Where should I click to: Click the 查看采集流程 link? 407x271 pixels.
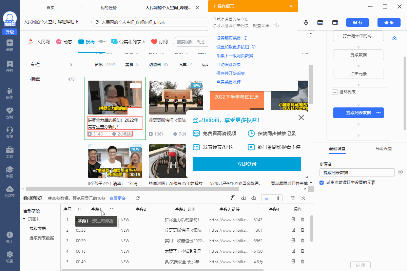[229, 82]
